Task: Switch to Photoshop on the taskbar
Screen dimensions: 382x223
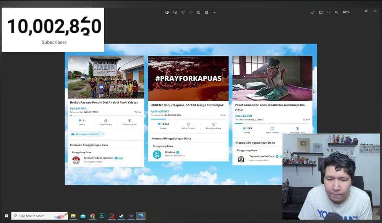Action: [102, 216]
